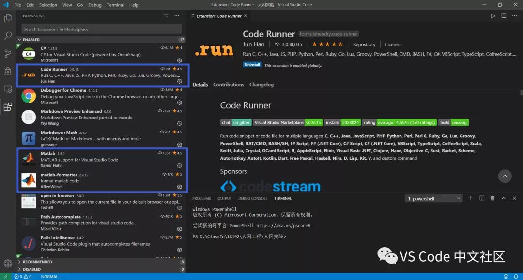Open the Debug view in activity bar
The width and height of the screenshot is (523, 280).
[8, 71]
